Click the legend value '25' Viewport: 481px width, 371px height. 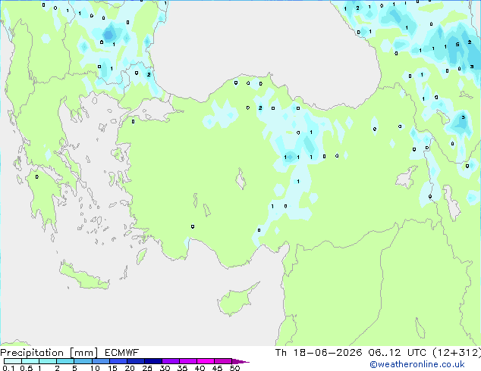click(147, 368)
